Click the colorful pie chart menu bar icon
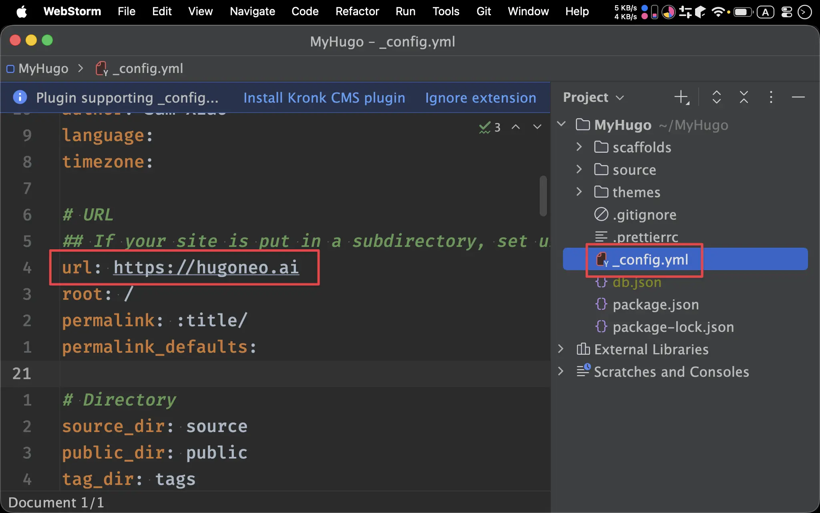Image resolution: width=820 pixels, height=513 pixels. 668,12
